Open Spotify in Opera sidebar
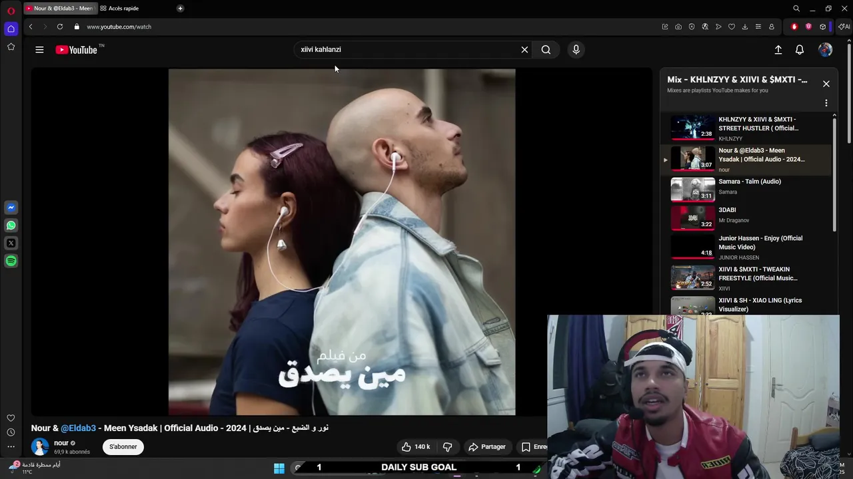 click(11, 261)
